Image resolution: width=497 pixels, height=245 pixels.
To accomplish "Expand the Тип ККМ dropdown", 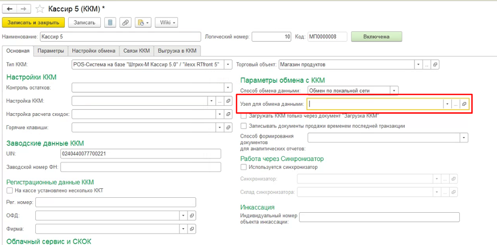I will [228, 64].
